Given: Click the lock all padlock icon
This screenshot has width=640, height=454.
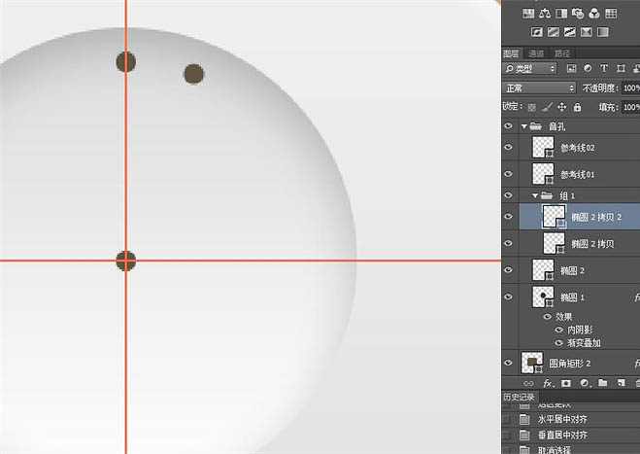Looking at the screenshot, I should pyautogui.click(x=578, y=107).
